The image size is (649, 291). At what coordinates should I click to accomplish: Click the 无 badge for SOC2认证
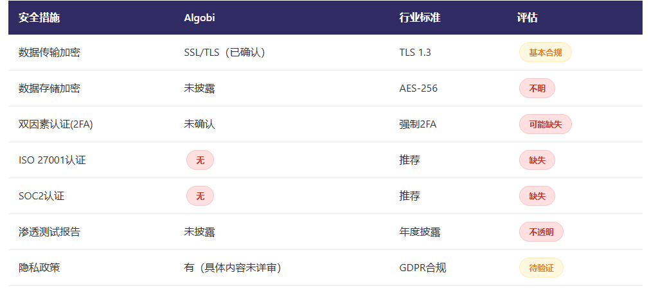[x=200, y=196]
